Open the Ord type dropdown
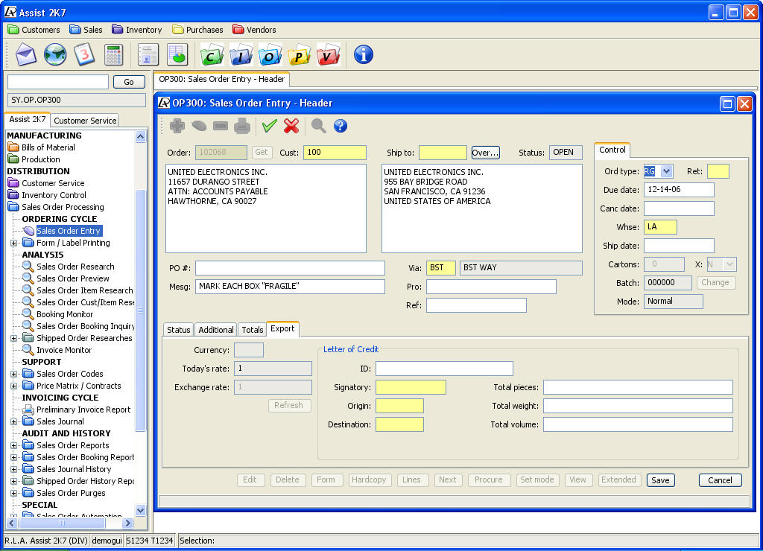 click(666, 172)
